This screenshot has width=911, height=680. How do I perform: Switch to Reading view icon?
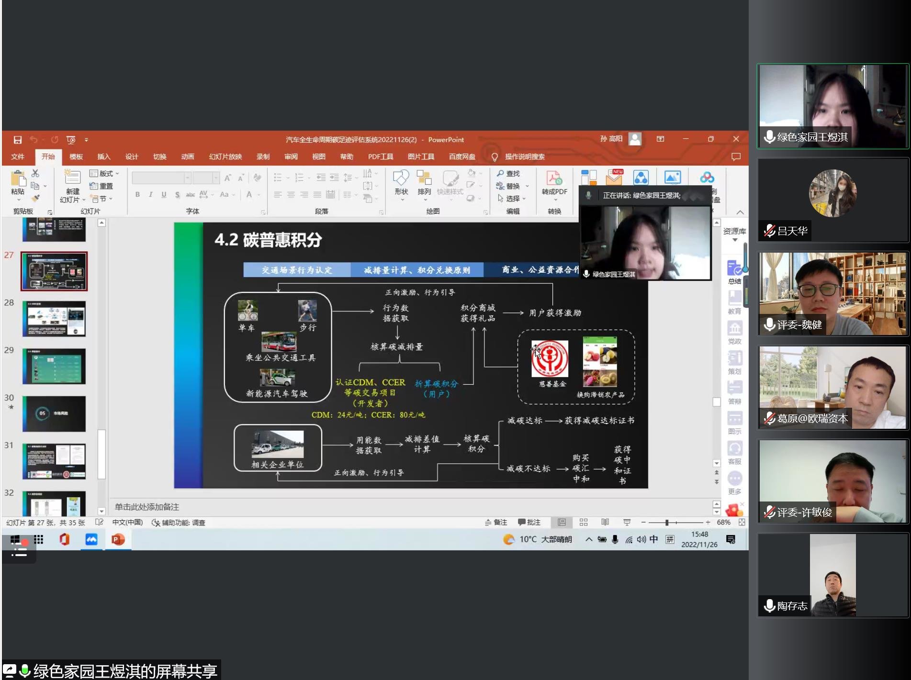[605, 523]
